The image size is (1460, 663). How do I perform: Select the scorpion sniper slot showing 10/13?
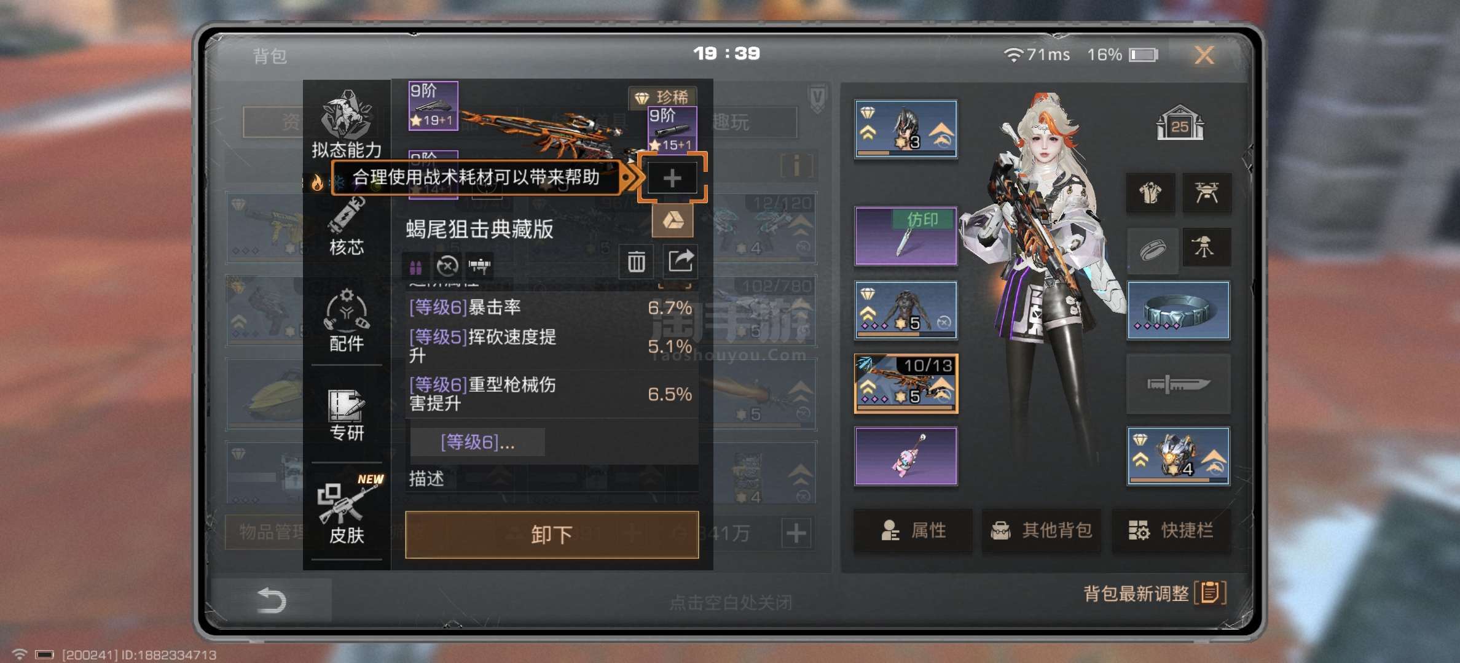906,383
